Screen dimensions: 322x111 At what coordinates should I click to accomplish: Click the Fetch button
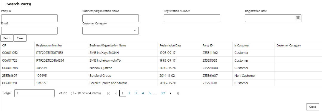[x=7, y=38]
